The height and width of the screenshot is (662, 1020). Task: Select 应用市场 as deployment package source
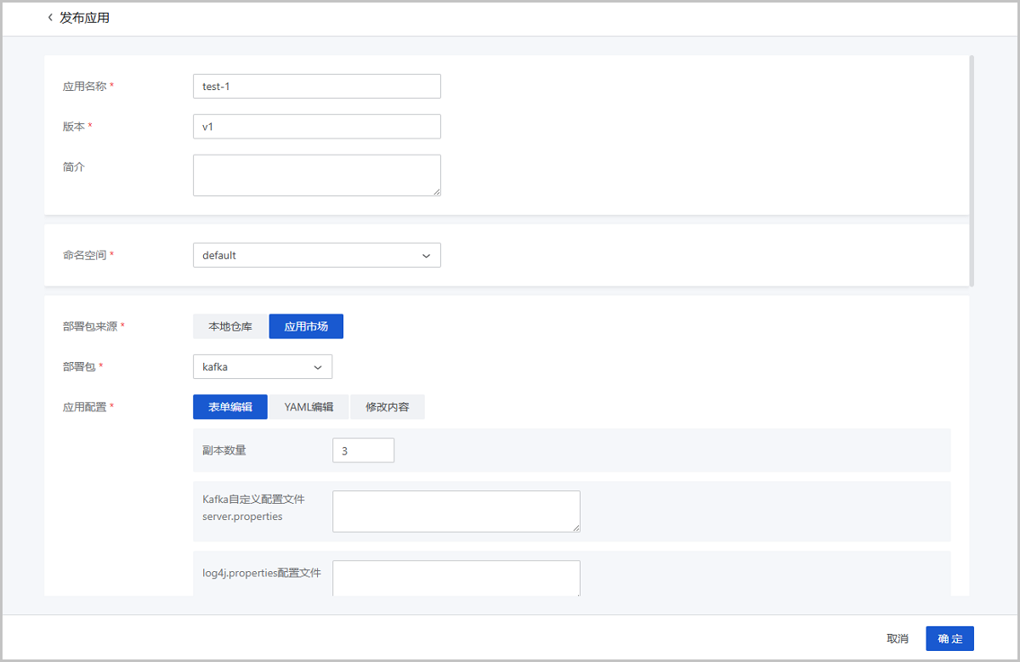(306, 326)
